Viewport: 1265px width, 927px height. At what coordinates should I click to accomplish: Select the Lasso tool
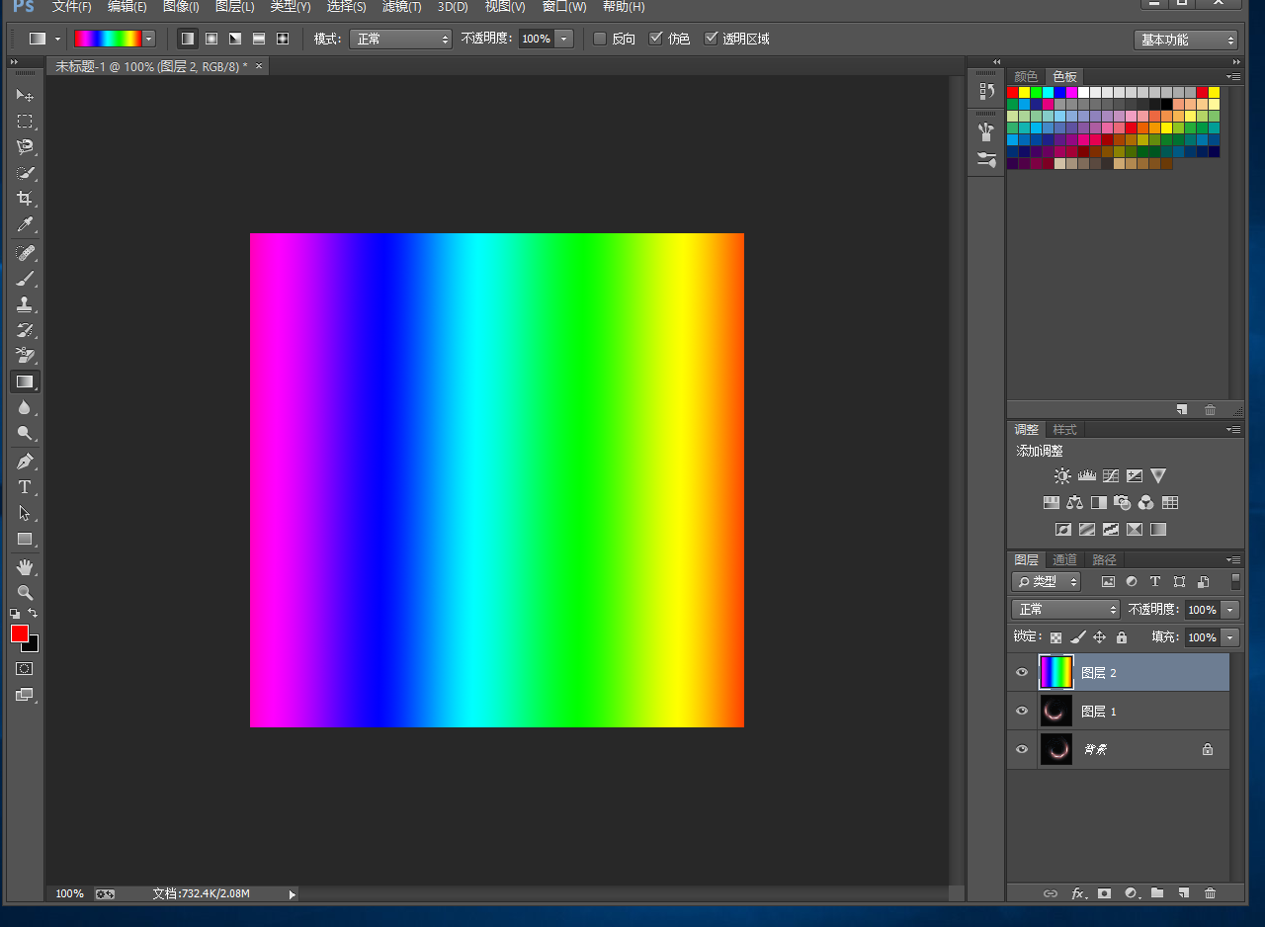(x=25, y=146)
